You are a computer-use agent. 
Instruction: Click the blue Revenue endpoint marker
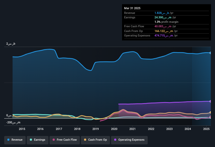[211, 53]
